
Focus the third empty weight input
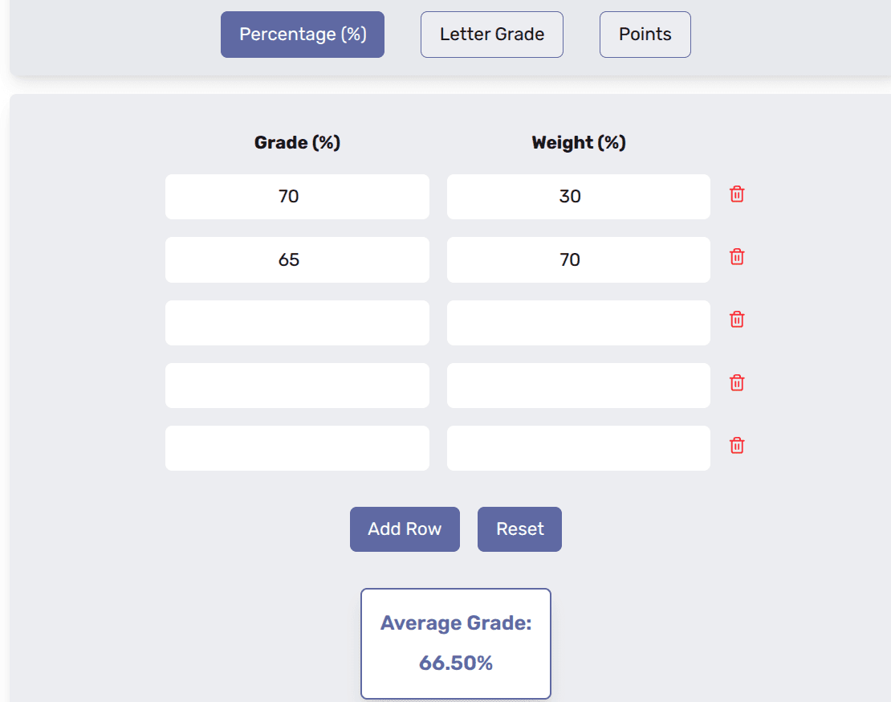578,322
